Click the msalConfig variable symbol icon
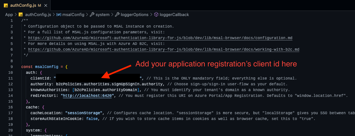 (59, 15)
